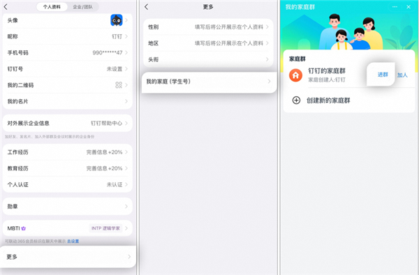Tap the profile avatar image

click(x=117, y=20)
